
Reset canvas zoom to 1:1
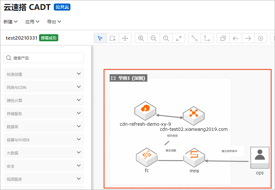click(166, 38)
